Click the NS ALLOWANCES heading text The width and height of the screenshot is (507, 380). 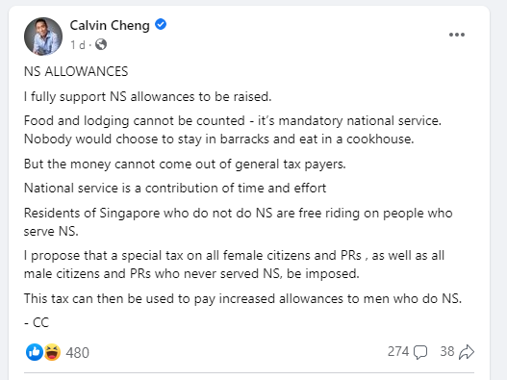[76, 71]
